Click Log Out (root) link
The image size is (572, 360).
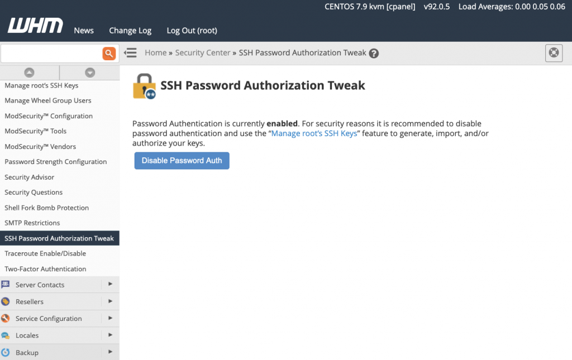pos(192,31)
